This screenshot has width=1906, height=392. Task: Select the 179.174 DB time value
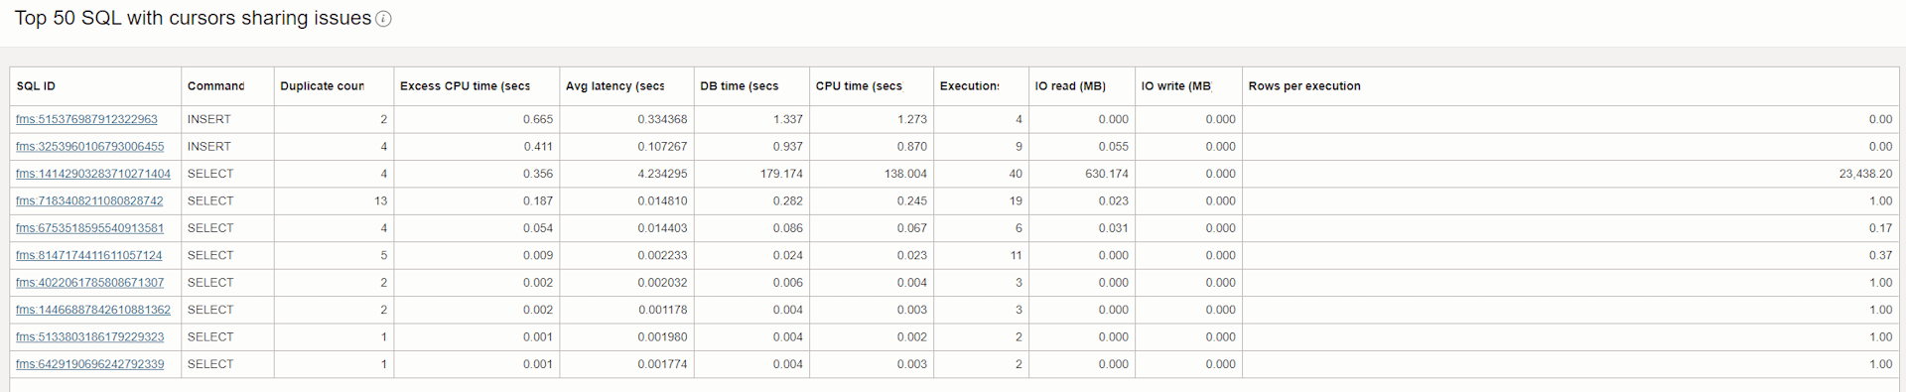pos(751,174)
